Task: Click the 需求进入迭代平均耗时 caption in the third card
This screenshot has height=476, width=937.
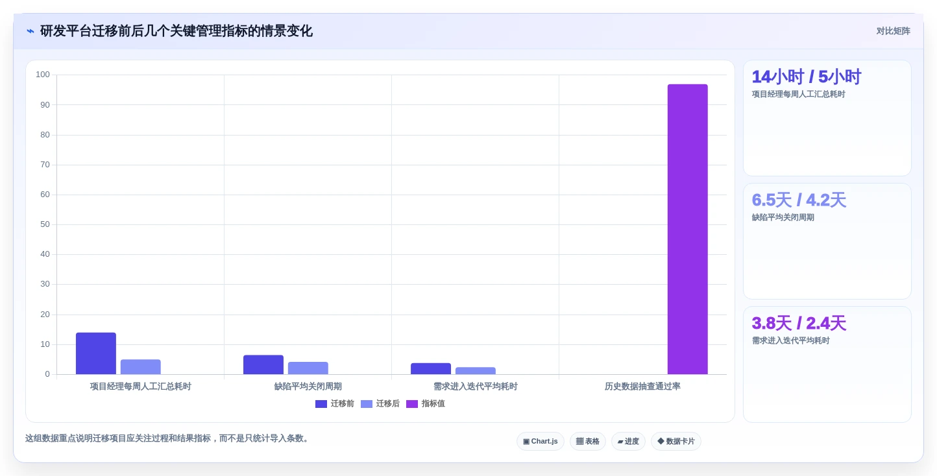Action: (x=791, y=340)
